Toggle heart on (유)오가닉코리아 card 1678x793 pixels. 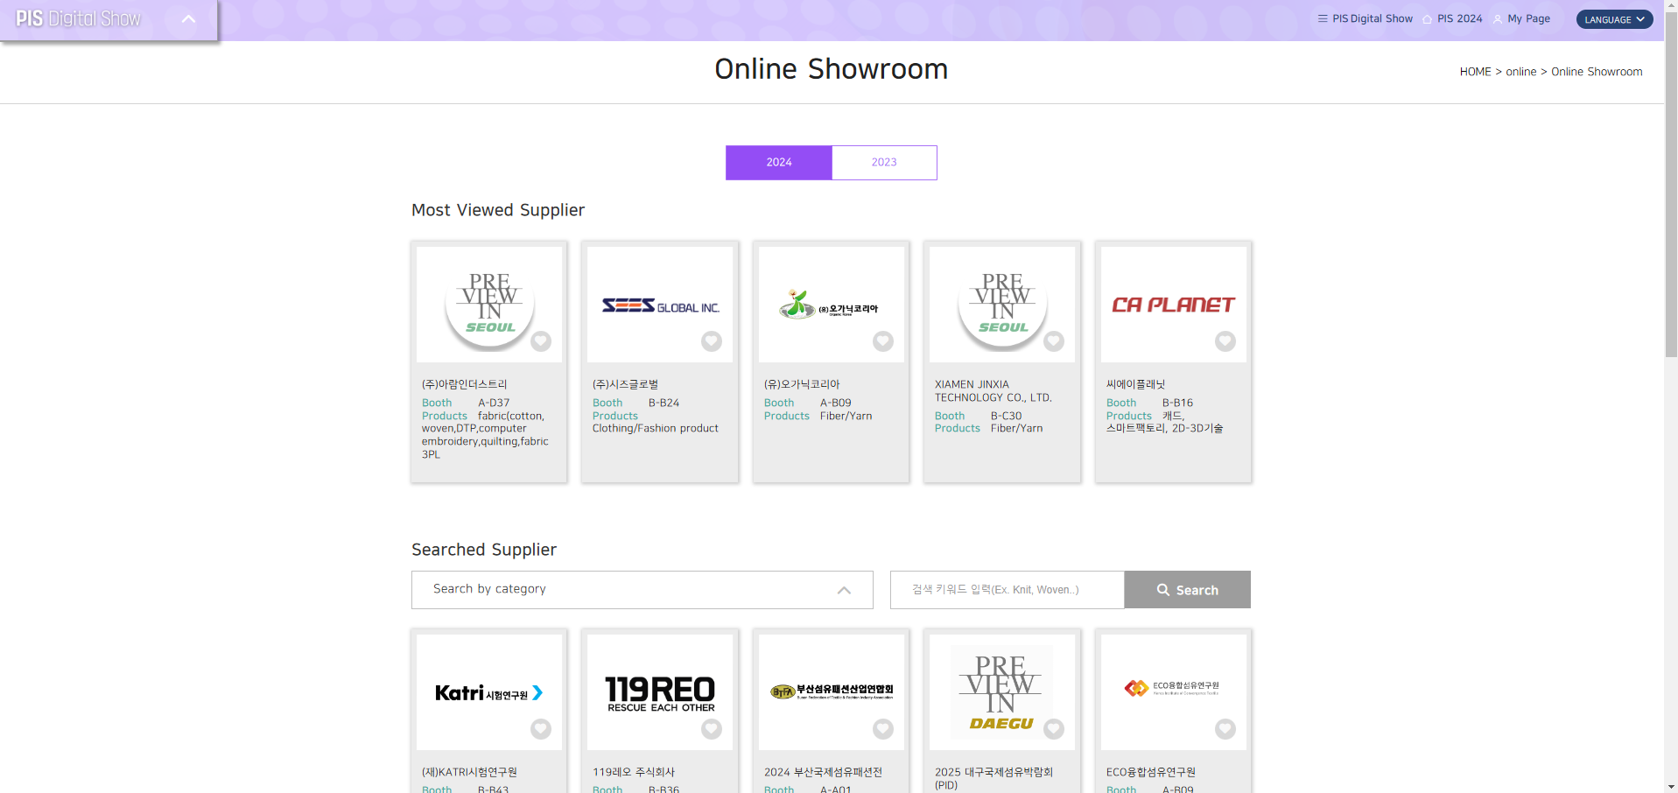coord(883,341)
